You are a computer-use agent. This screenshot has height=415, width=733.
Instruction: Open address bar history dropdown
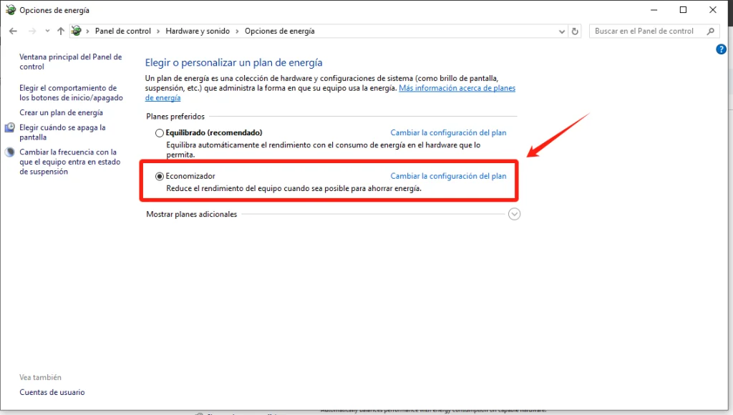point(561,31)
